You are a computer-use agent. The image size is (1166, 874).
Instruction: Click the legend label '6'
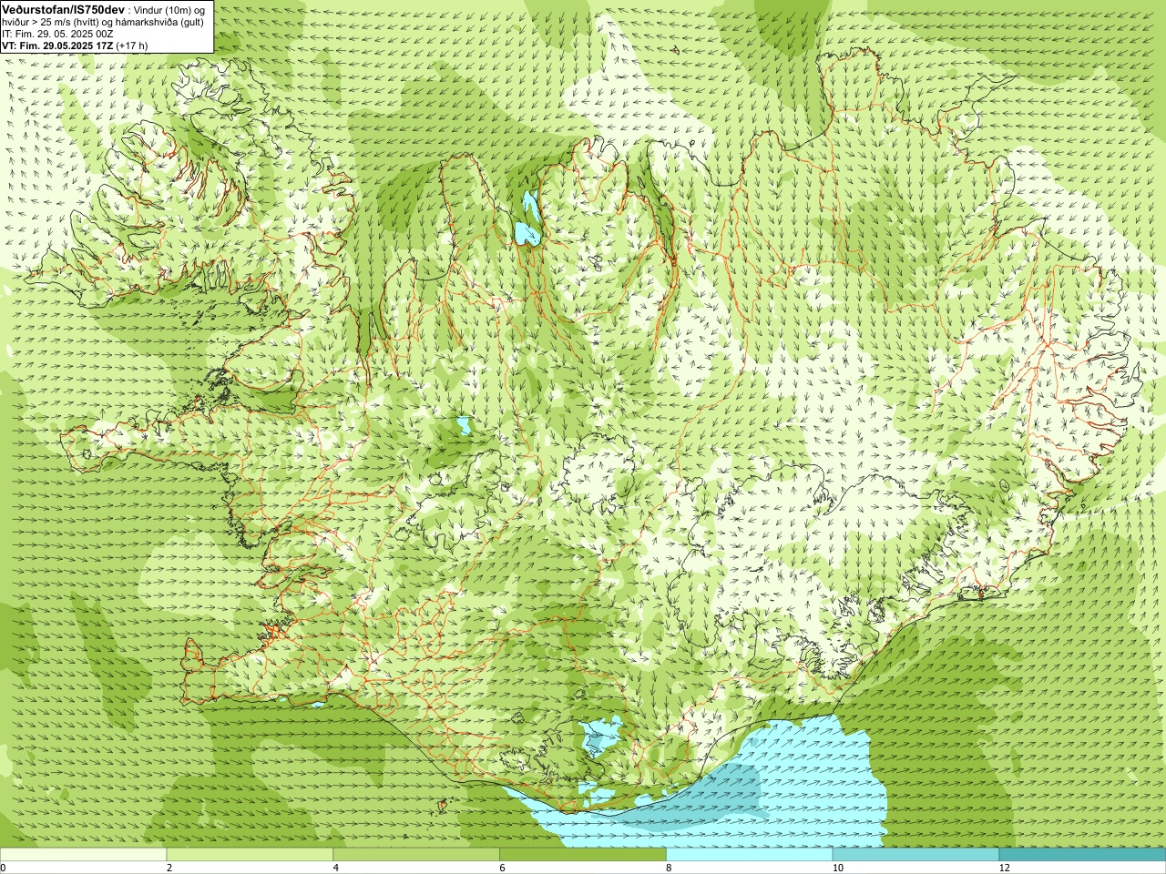click(503, 868)
